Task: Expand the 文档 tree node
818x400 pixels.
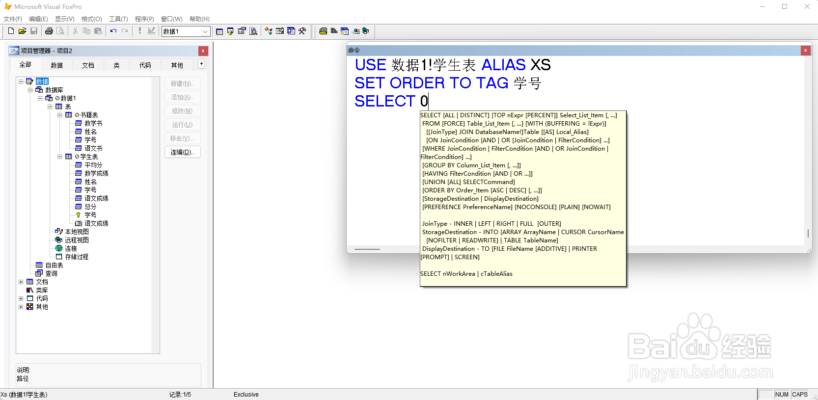Action: (x=21, y=282)
